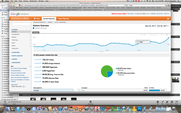This screenshot has width=181, height=113.
Task: Open the Bookmarks menu in the menu bar
Action: [x=33, y=1]
